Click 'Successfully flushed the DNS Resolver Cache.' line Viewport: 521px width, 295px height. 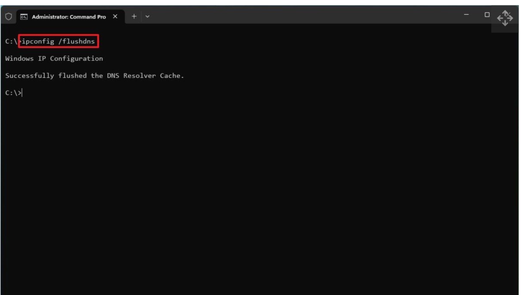94,76
